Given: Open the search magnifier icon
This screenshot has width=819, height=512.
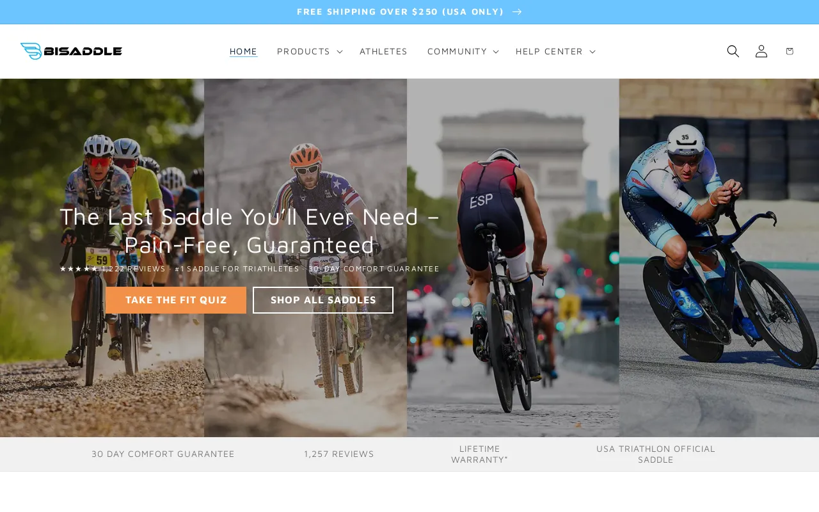Looking at the screenshot, I should point(733,51).
